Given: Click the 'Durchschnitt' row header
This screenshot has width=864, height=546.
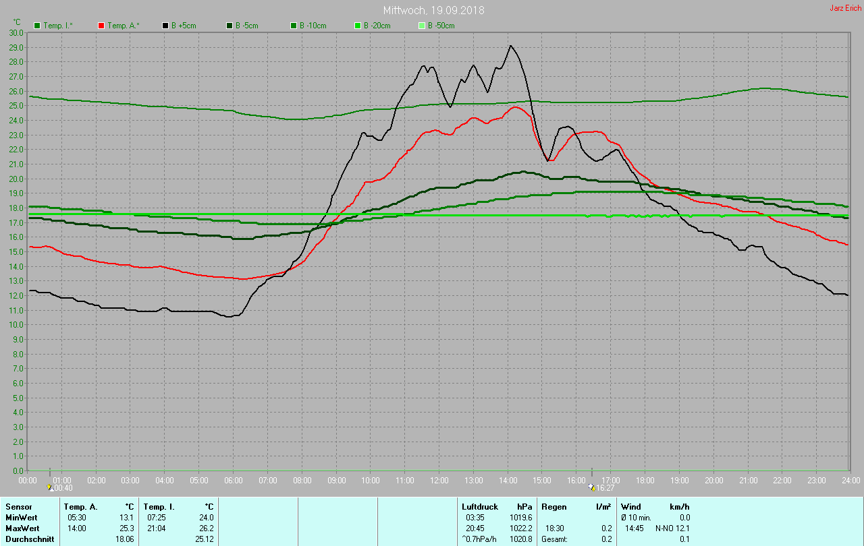Looking at the screenshot, I should coord(30,539).
